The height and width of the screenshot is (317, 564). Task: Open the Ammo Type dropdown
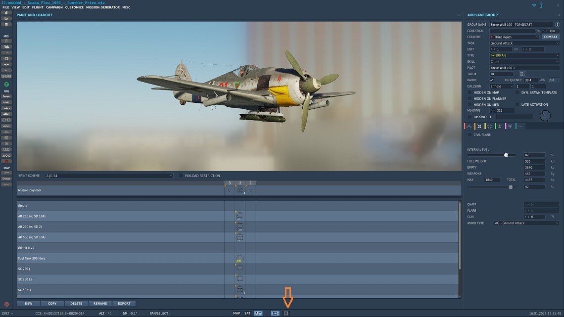tap(526, 223)
